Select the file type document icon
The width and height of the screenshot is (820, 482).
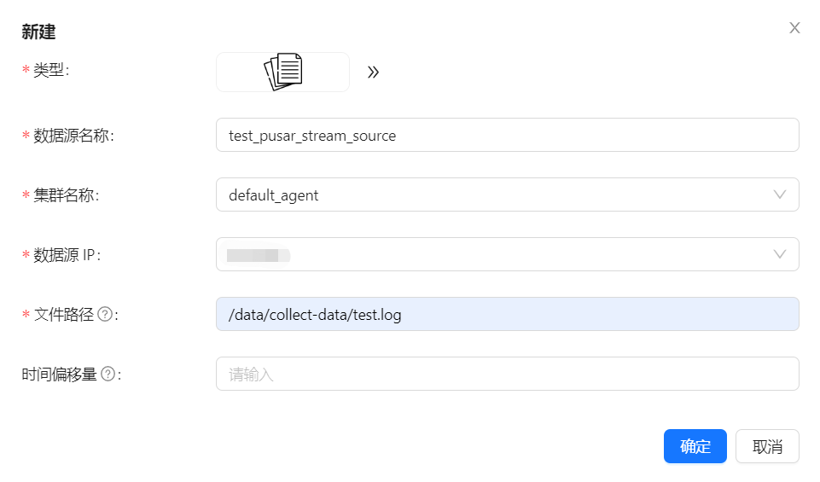(282, 72)
